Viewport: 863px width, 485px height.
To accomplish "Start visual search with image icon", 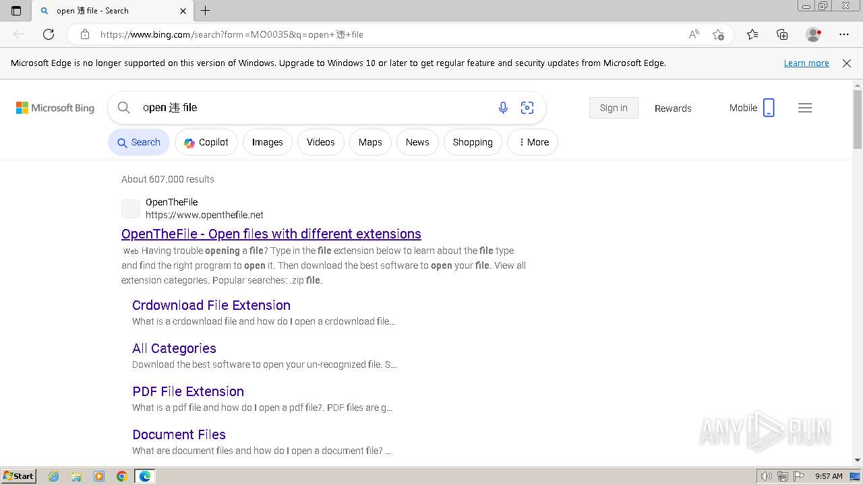I will pos(527,108).
